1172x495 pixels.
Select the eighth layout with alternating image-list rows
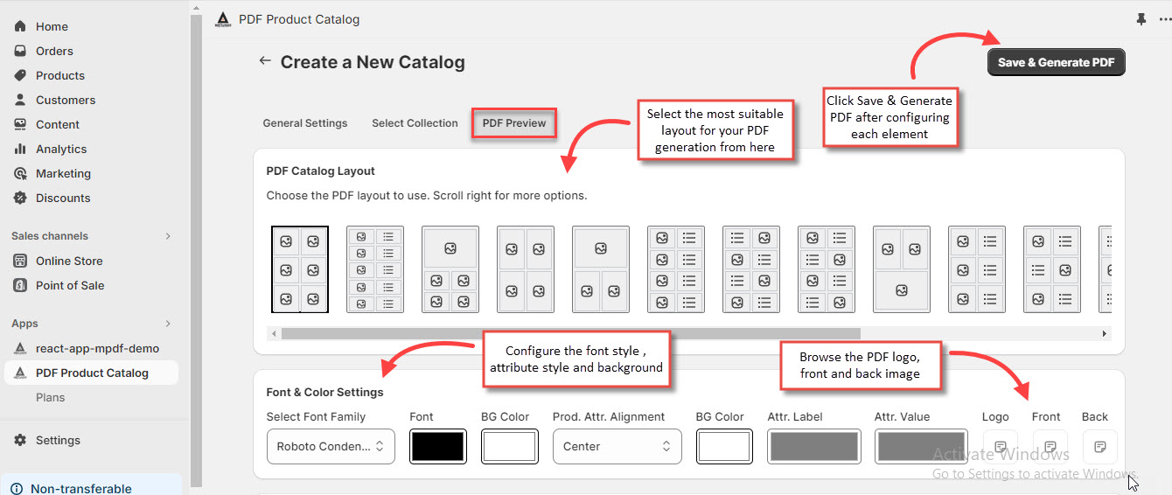point(827,269)
